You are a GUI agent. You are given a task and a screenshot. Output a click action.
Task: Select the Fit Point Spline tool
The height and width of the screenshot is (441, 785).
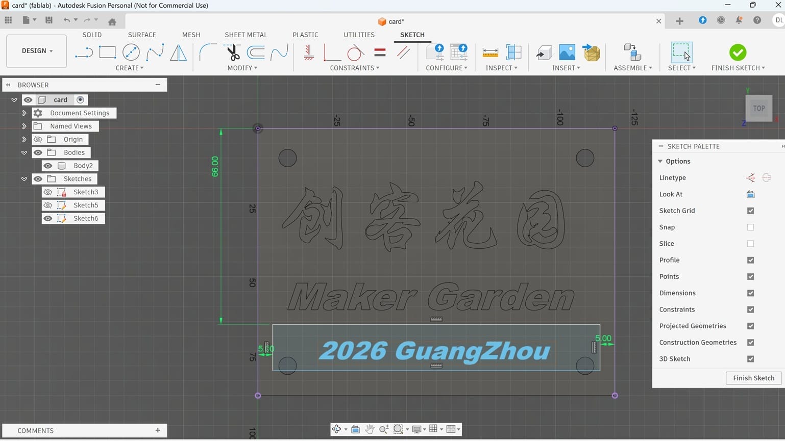[x=155, y=51]
